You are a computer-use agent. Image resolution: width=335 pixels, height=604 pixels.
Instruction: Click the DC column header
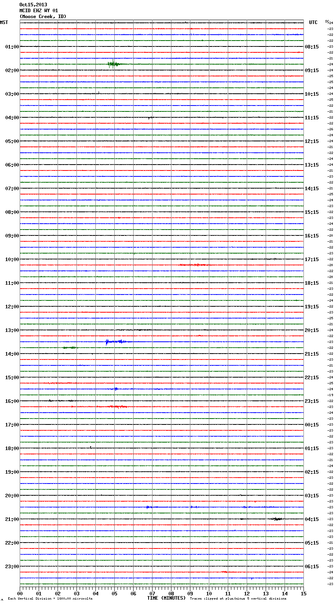point(327,21)
